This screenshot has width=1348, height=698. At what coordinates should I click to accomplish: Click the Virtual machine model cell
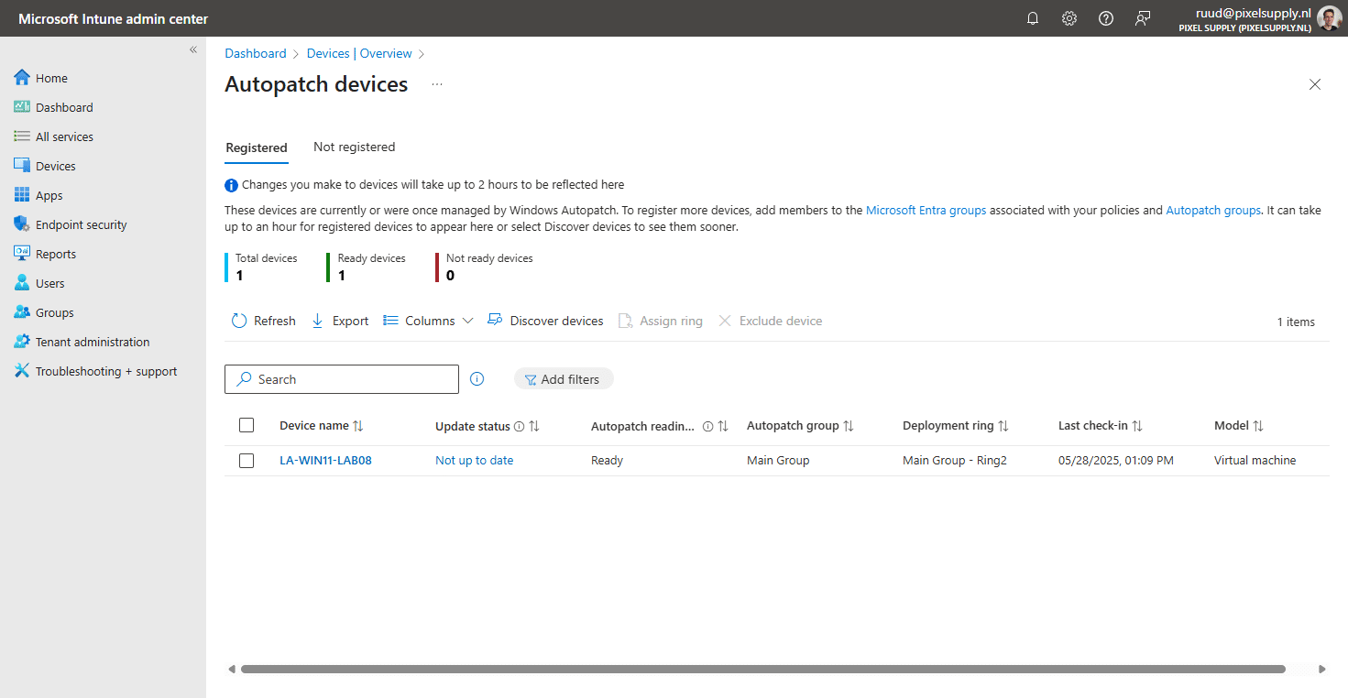pos(1255,461)
